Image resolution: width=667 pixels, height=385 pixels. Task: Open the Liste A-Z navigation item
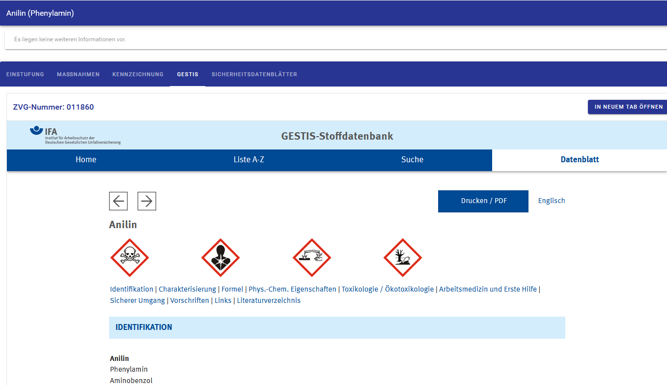249,160
